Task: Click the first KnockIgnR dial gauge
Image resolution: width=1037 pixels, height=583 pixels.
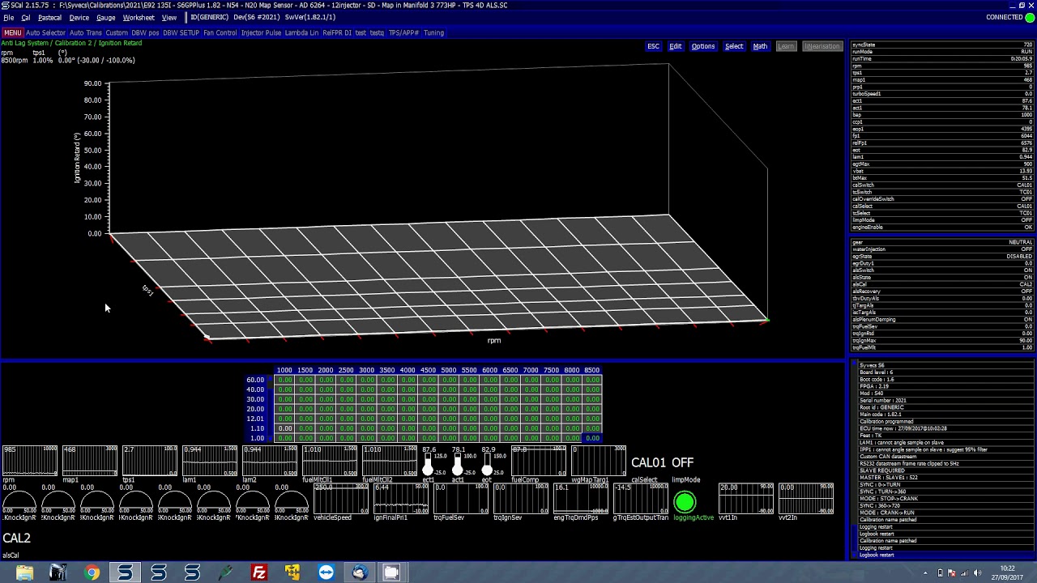Action: pos(19,500)
